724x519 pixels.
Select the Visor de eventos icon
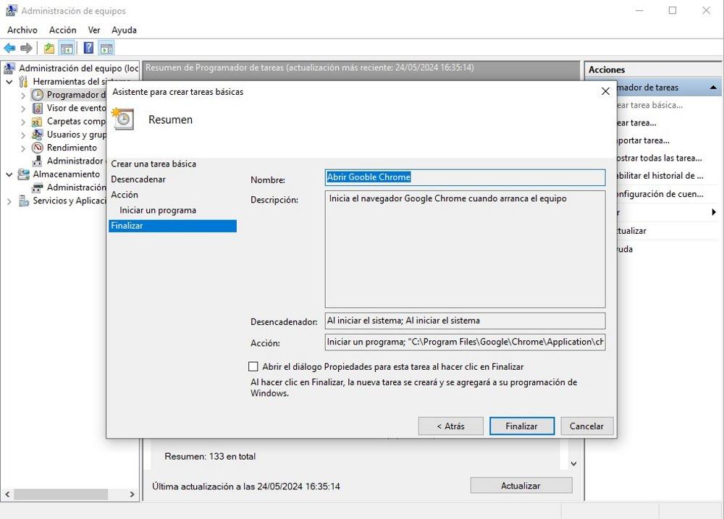(36, 108)
